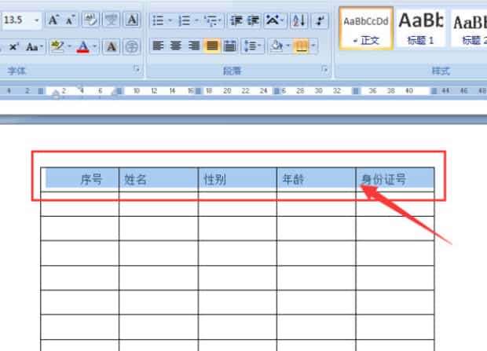The height and width of the screenshot is (351, 487).
Task: Click the red font color swatch
Action: pyautogui.click(x=82, y=47)
